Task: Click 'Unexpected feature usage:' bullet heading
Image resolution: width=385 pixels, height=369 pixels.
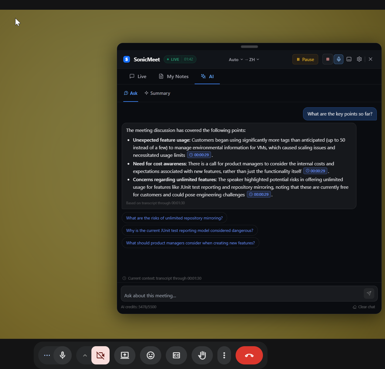Action: (x=162, y=140)
